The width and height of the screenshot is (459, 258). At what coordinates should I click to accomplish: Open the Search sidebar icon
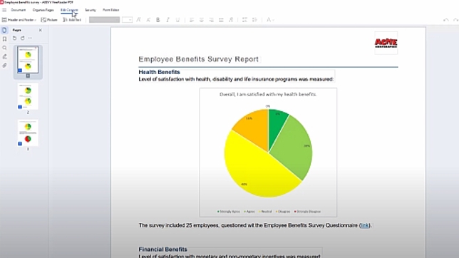(x=4, y=48)
